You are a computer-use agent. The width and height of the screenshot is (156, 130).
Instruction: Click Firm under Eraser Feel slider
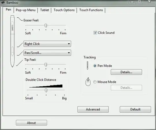point(63,33)
